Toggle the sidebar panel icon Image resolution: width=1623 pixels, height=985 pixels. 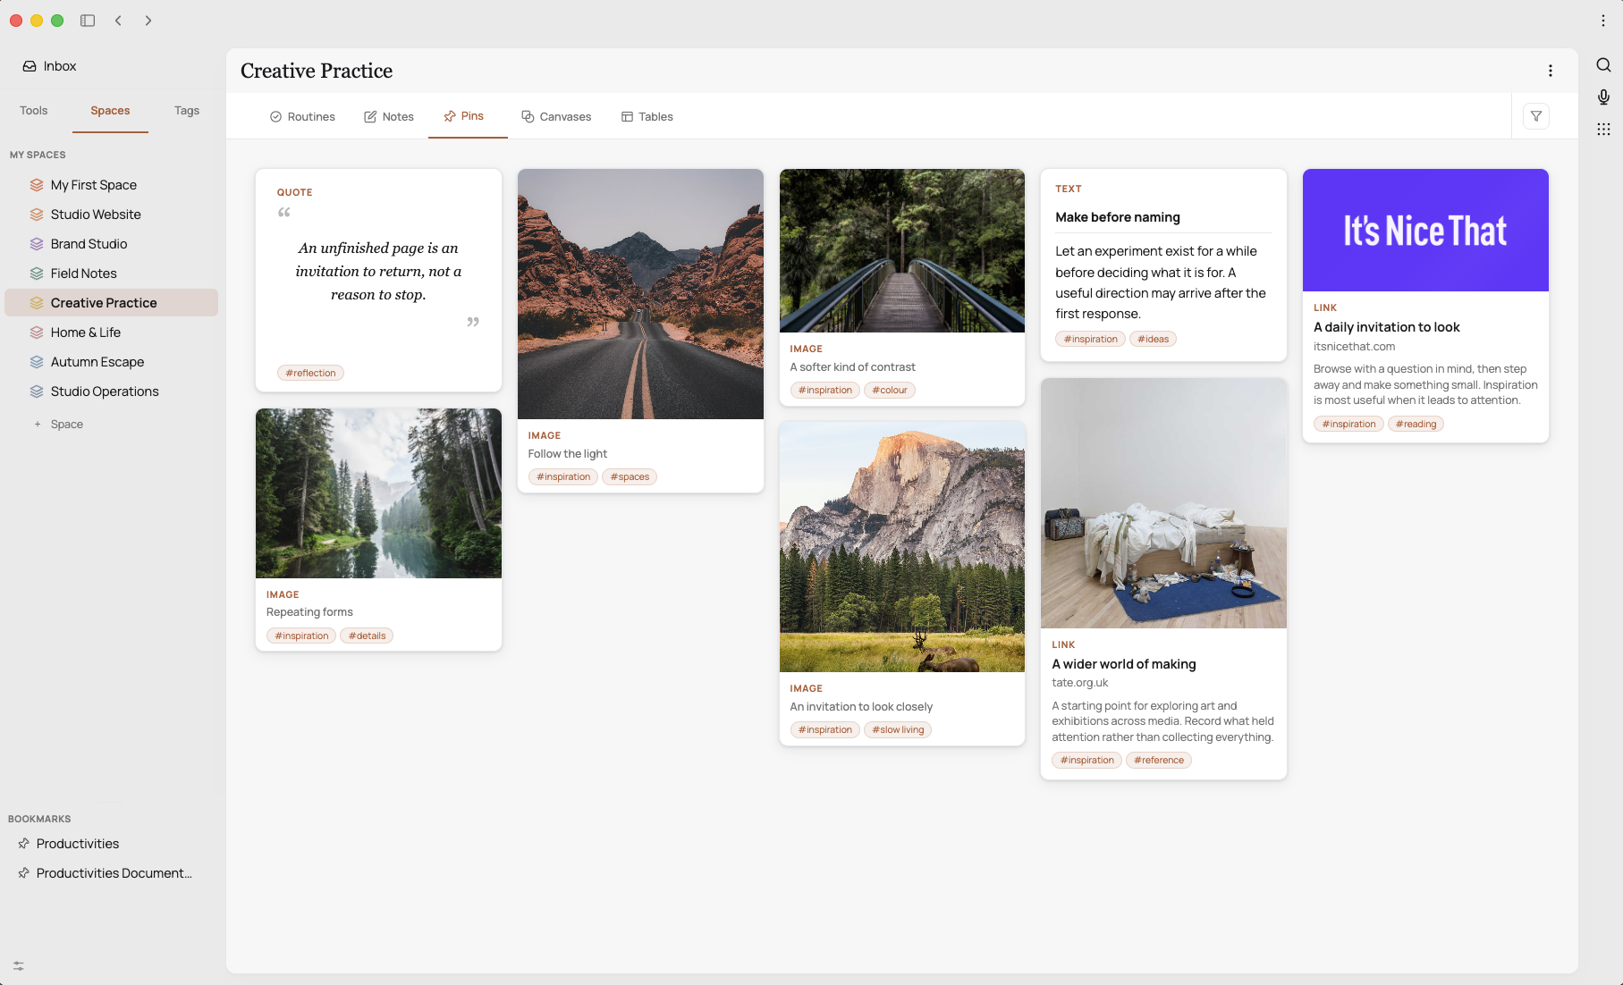(x=88, y=21)
